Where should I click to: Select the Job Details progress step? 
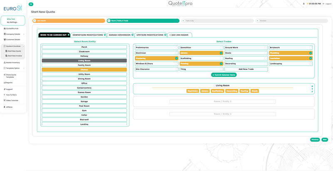coord(69,21)
